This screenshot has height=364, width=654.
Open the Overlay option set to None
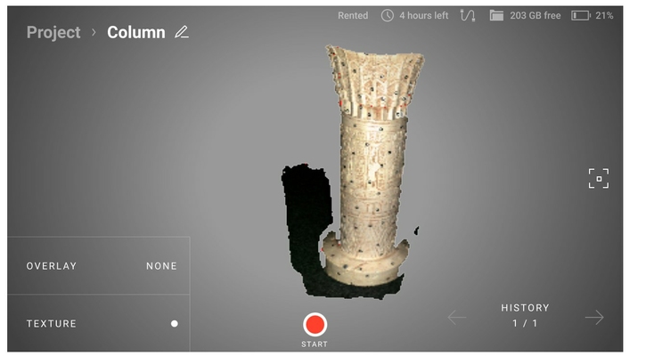(99, 266)
